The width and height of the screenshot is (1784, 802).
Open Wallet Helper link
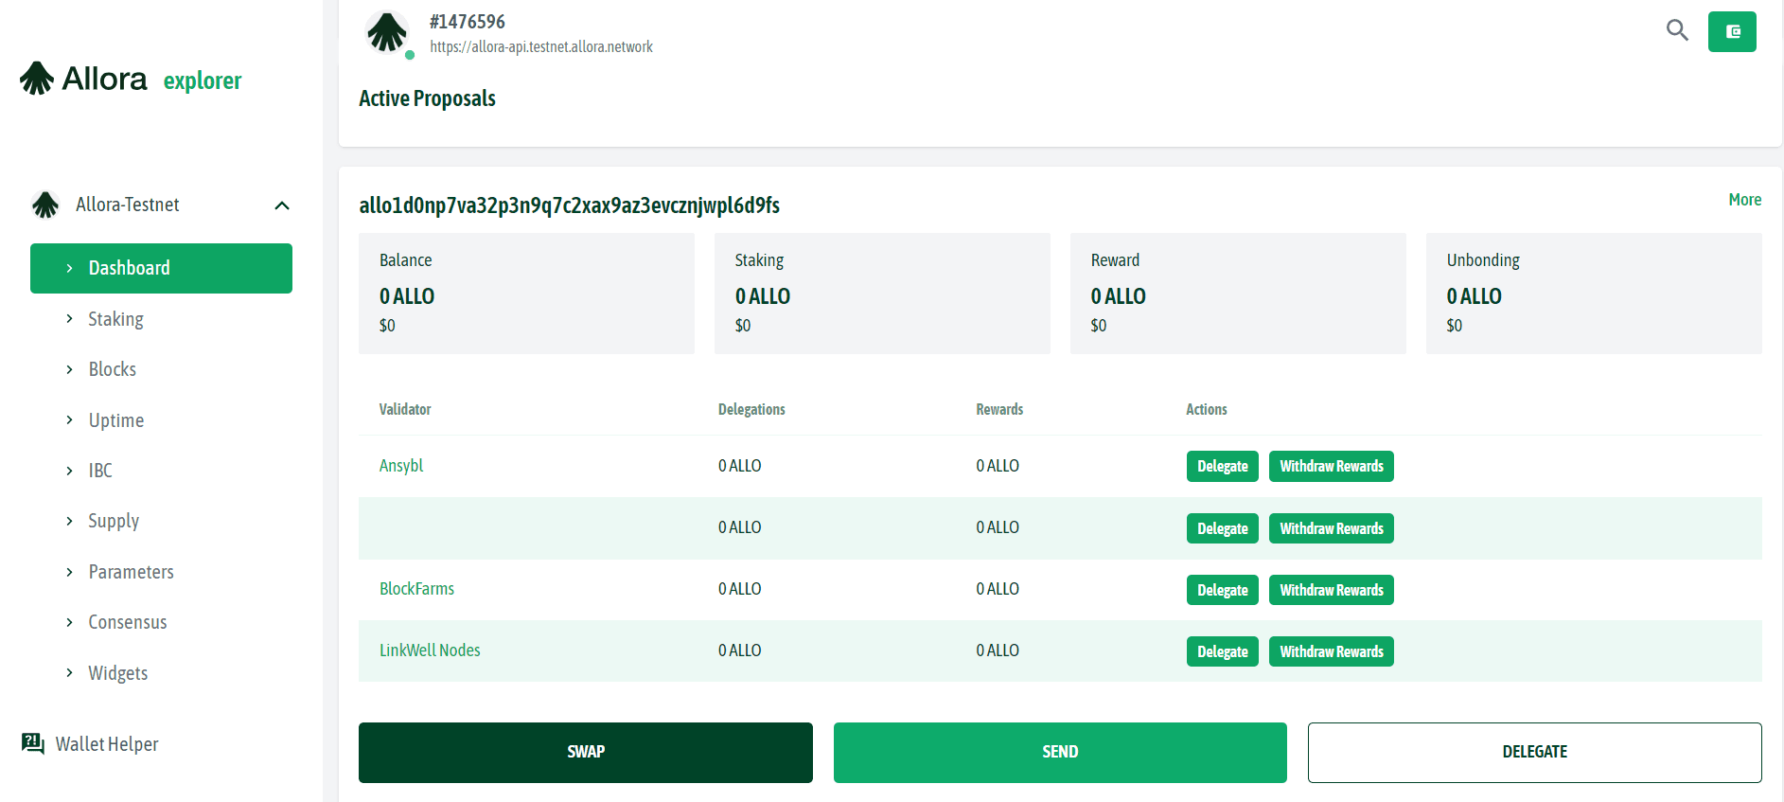107,744
